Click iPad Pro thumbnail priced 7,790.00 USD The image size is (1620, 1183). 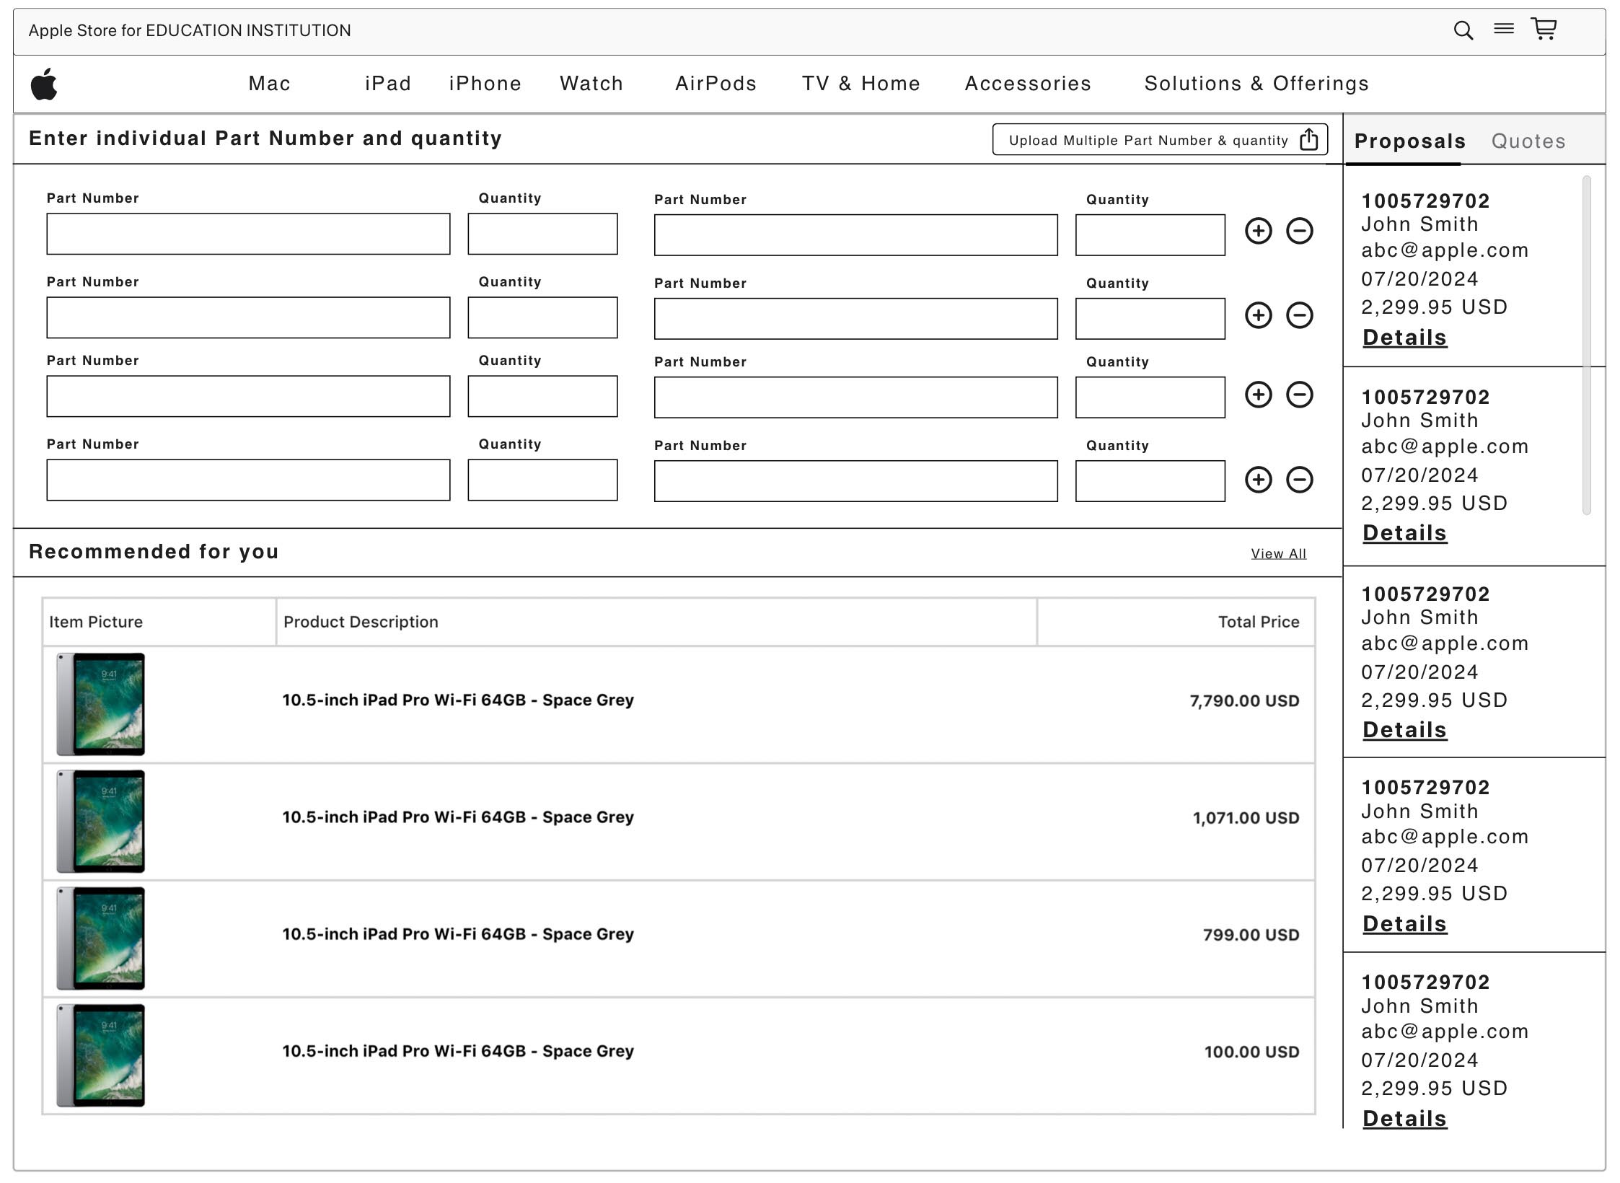point(101,704)
